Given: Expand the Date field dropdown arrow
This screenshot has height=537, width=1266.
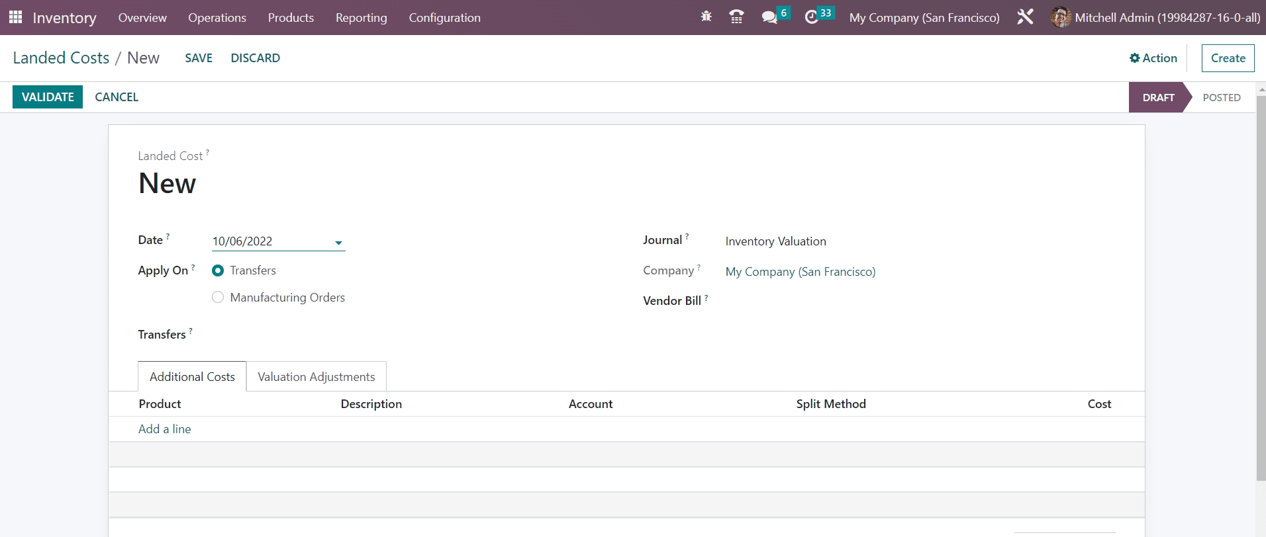Looking at the screenshot, I should (339, 243).
